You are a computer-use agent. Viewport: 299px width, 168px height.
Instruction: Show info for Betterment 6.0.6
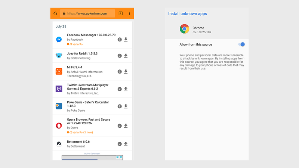pos(120,144)
